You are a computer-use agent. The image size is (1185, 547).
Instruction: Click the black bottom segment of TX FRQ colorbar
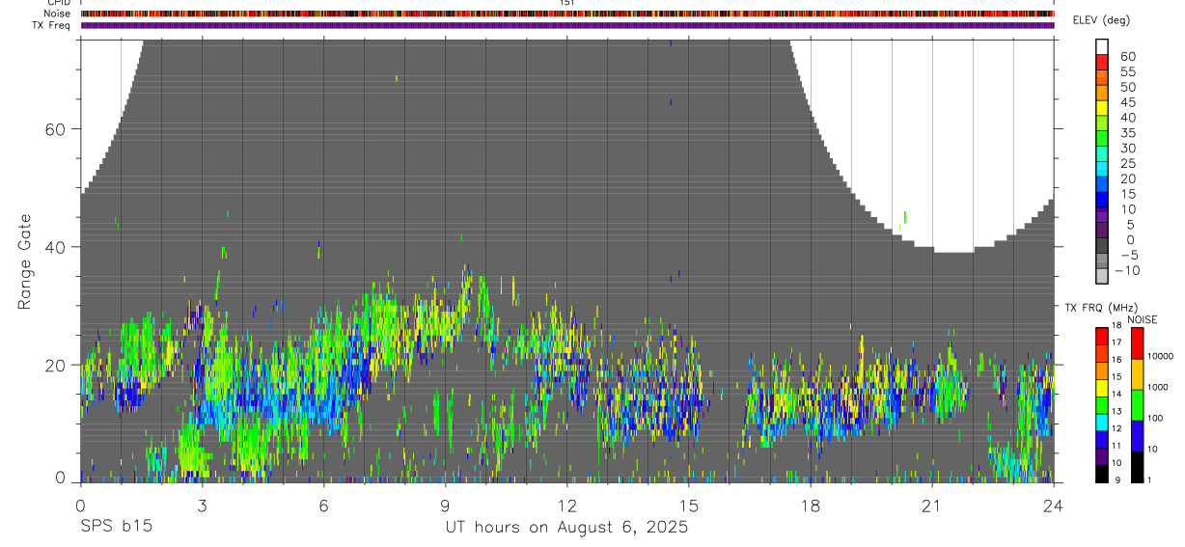point(1102,474)
